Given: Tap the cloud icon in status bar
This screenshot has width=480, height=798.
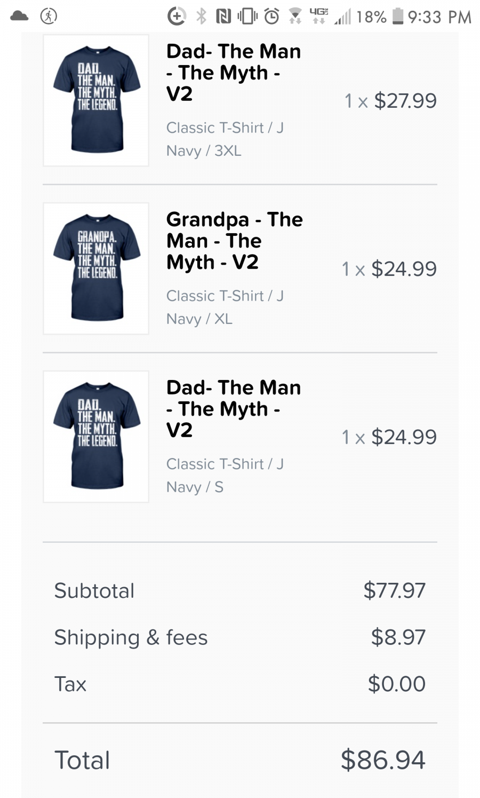Looking at the screenshot, I should pyautogui.click(x=19, y=16).
